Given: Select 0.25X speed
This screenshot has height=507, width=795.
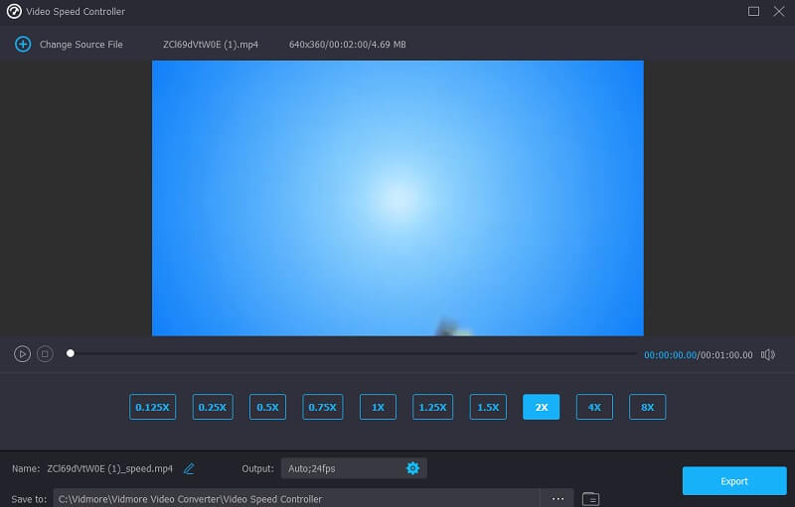Looking at the screenshot, I should point(213,407).
